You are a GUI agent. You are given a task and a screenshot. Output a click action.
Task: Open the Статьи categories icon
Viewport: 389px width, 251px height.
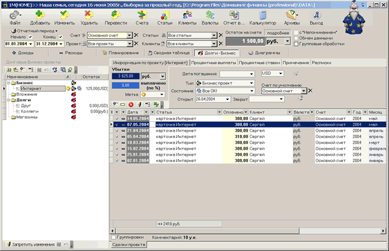165,15
